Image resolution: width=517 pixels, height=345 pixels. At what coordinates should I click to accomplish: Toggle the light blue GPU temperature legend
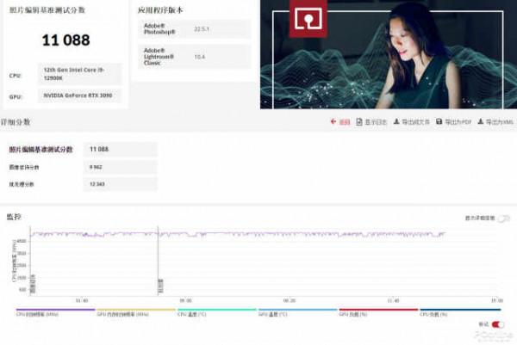[x=297, y=312]
